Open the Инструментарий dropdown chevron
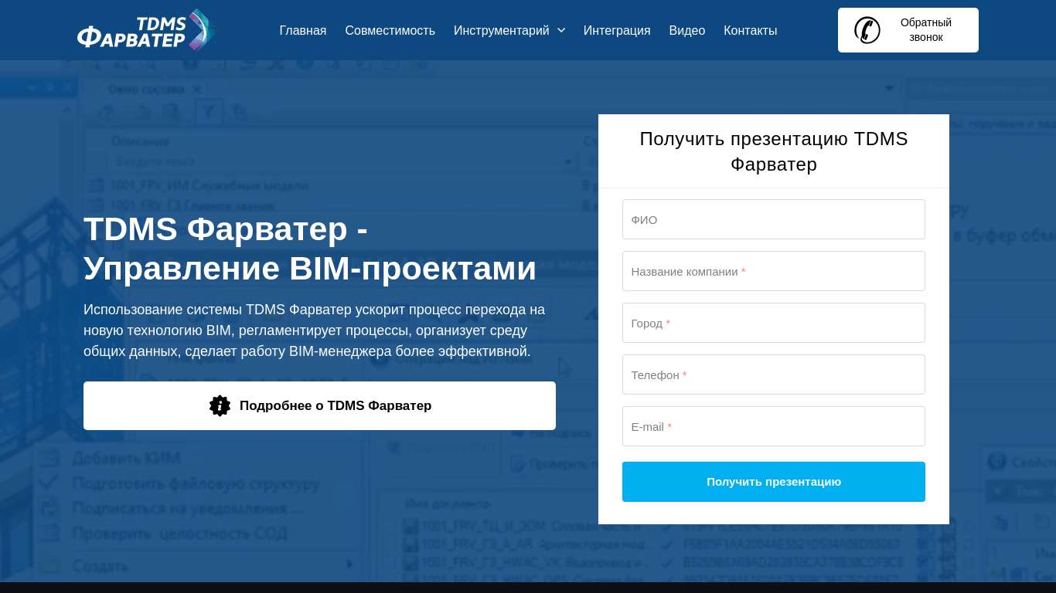This screenshot has width=1056, height=593. (x=560, y=30)
